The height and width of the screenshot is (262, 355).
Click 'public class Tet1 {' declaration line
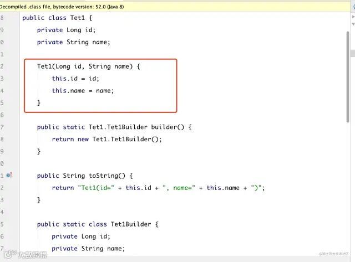(57, 18)
